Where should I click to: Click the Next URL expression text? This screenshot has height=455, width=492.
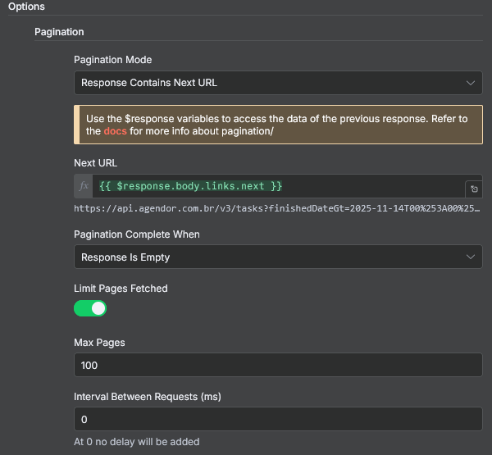coord(190,186)
